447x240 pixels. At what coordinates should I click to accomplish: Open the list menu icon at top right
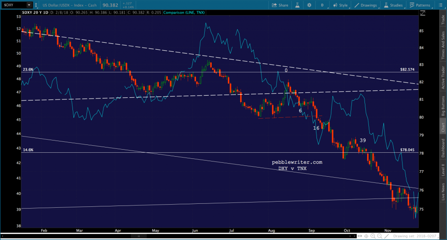point(441,5)
